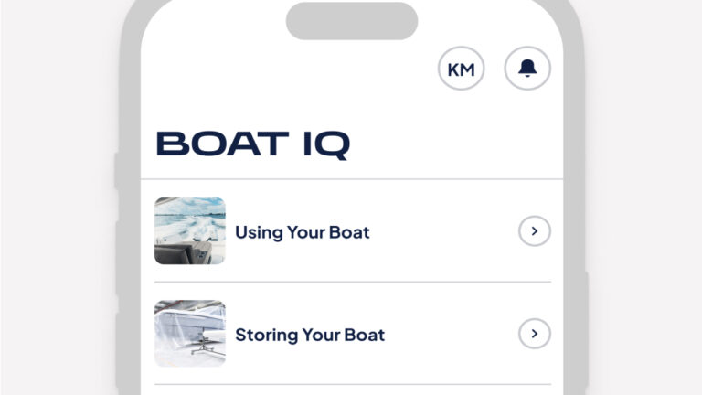Expand the Using Your Boat chevron
702x395 pixels.
pos(535,231)
